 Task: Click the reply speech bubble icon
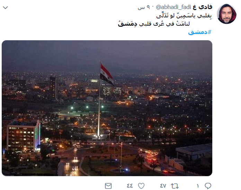pyautogui.click(x=208, y=186)
